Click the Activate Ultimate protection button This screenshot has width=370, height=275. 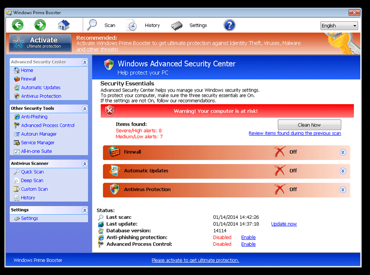[x=40, y=43]
